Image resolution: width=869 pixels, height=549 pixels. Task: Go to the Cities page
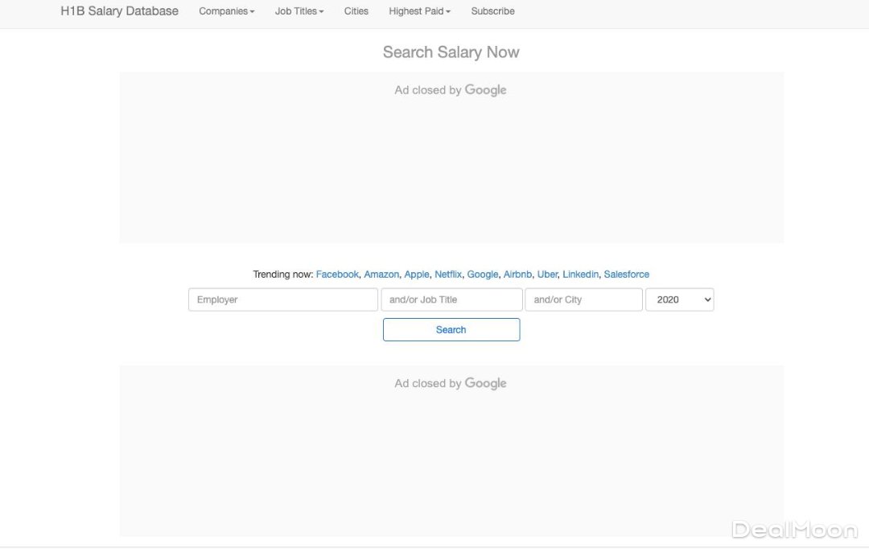[356, 11]
